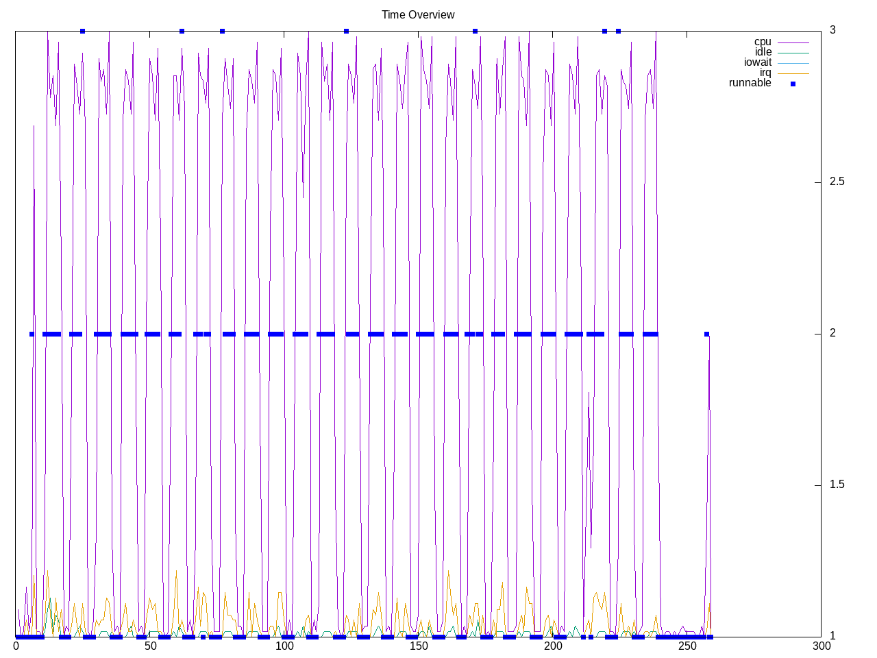Click the x-axis tick label 300
Screen dimensions: 877x658
pyautogui.click(x=821, y=646)
